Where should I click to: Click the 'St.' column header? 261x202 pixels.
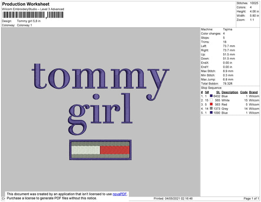pyautogui.click(x=218, y=92)
